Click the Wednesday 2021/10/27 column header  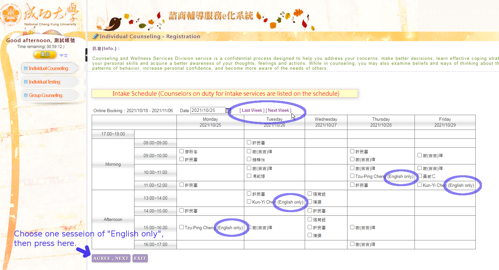(x=326, y=122)
